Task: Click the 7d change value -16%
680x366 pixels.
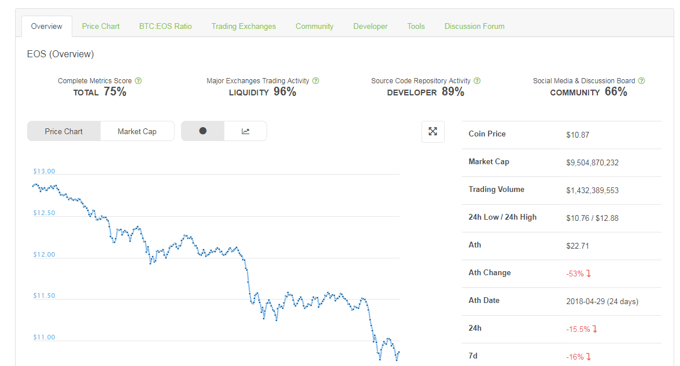Action: (x=578, y=357)
